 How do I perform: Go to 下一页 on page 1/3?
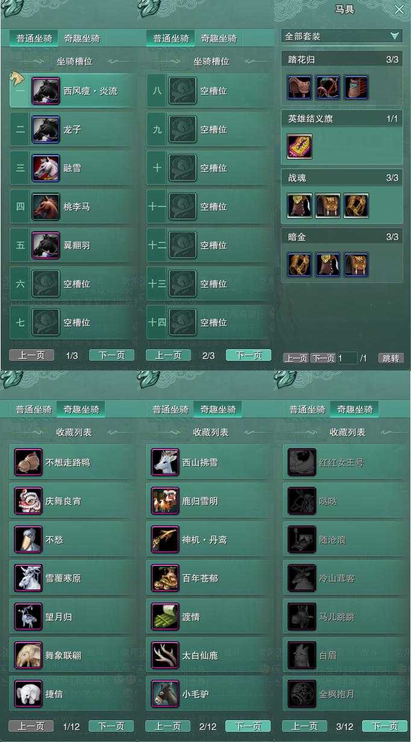point(111,355)
